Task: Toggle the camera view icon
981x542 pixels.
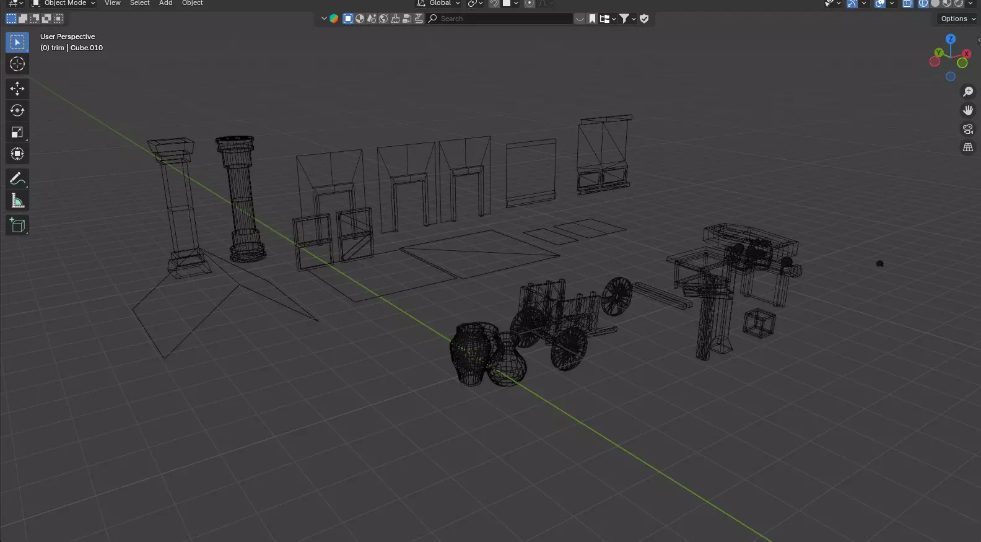Action: [968, 129]
